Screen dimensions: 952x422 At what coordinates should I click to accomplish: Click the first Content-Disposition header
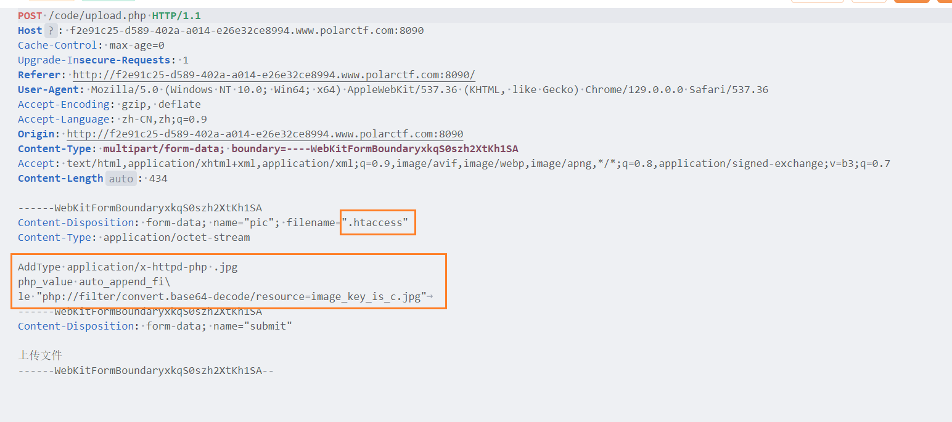(x=76, y=222)
